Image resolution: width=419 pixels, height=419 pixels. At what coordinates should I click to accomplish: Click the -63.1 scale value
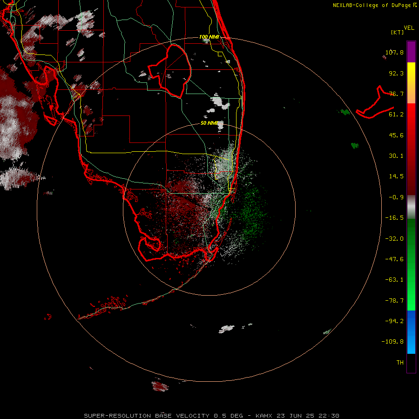[x=394, y=280]
